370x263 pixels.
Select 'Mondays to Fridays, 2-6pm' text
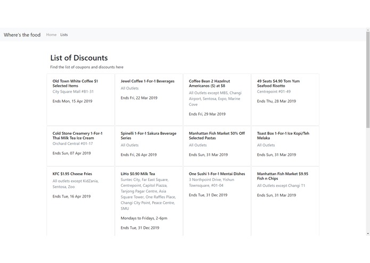point(144,218)
